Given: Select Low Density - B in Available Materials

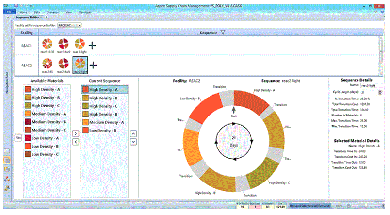Looking at the screenshot, I should [x=47, y=146].
